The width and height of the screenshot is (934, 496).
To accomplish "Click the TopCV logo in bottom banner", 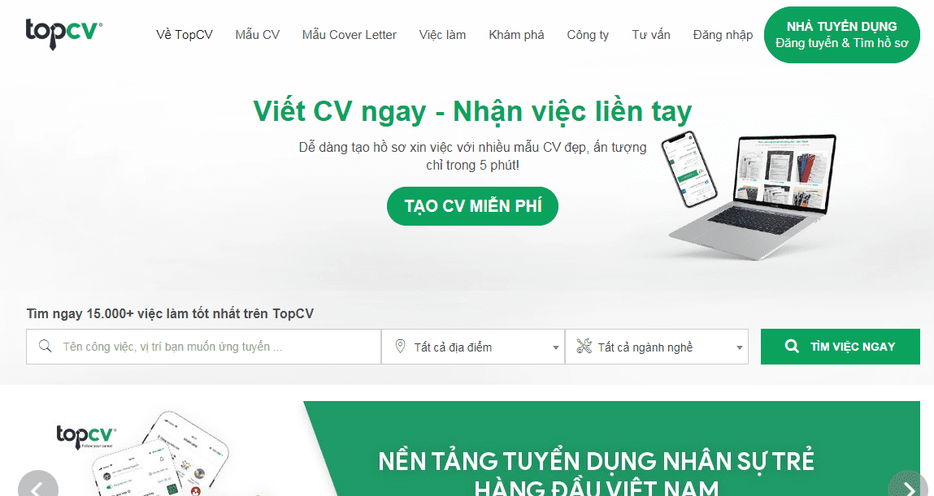I will point(86,437).
